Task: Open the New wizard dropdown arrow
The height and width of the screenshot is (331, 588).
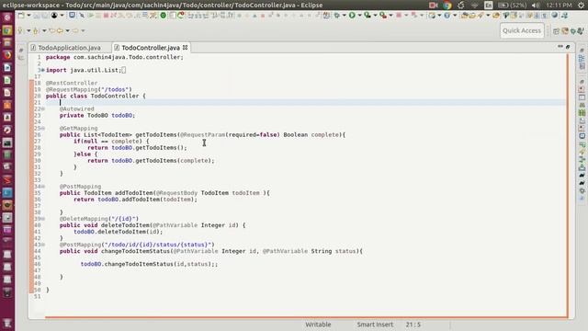Action: (28, 16)
